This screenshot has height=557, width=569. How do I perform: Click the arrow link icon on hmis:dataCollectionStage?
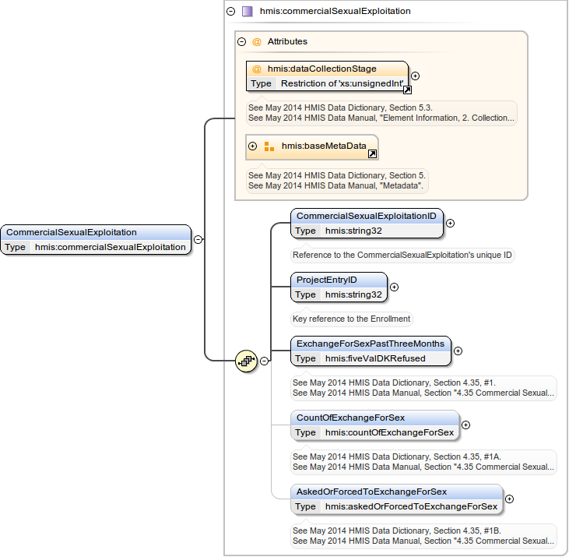click(x=406, y=90)
